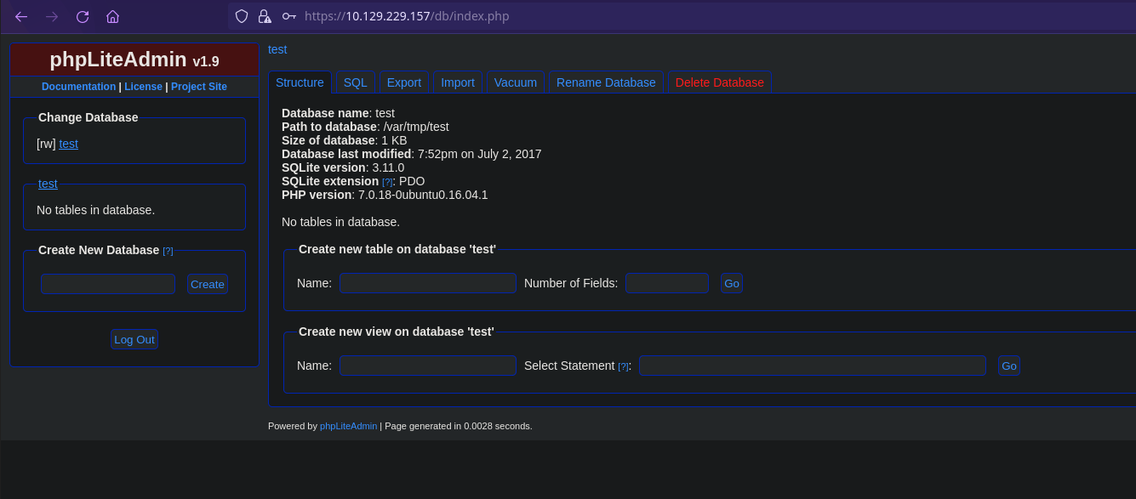Click the new view Select Statement field
This screenshot has width=1136, height=499.
click(812, 366)
